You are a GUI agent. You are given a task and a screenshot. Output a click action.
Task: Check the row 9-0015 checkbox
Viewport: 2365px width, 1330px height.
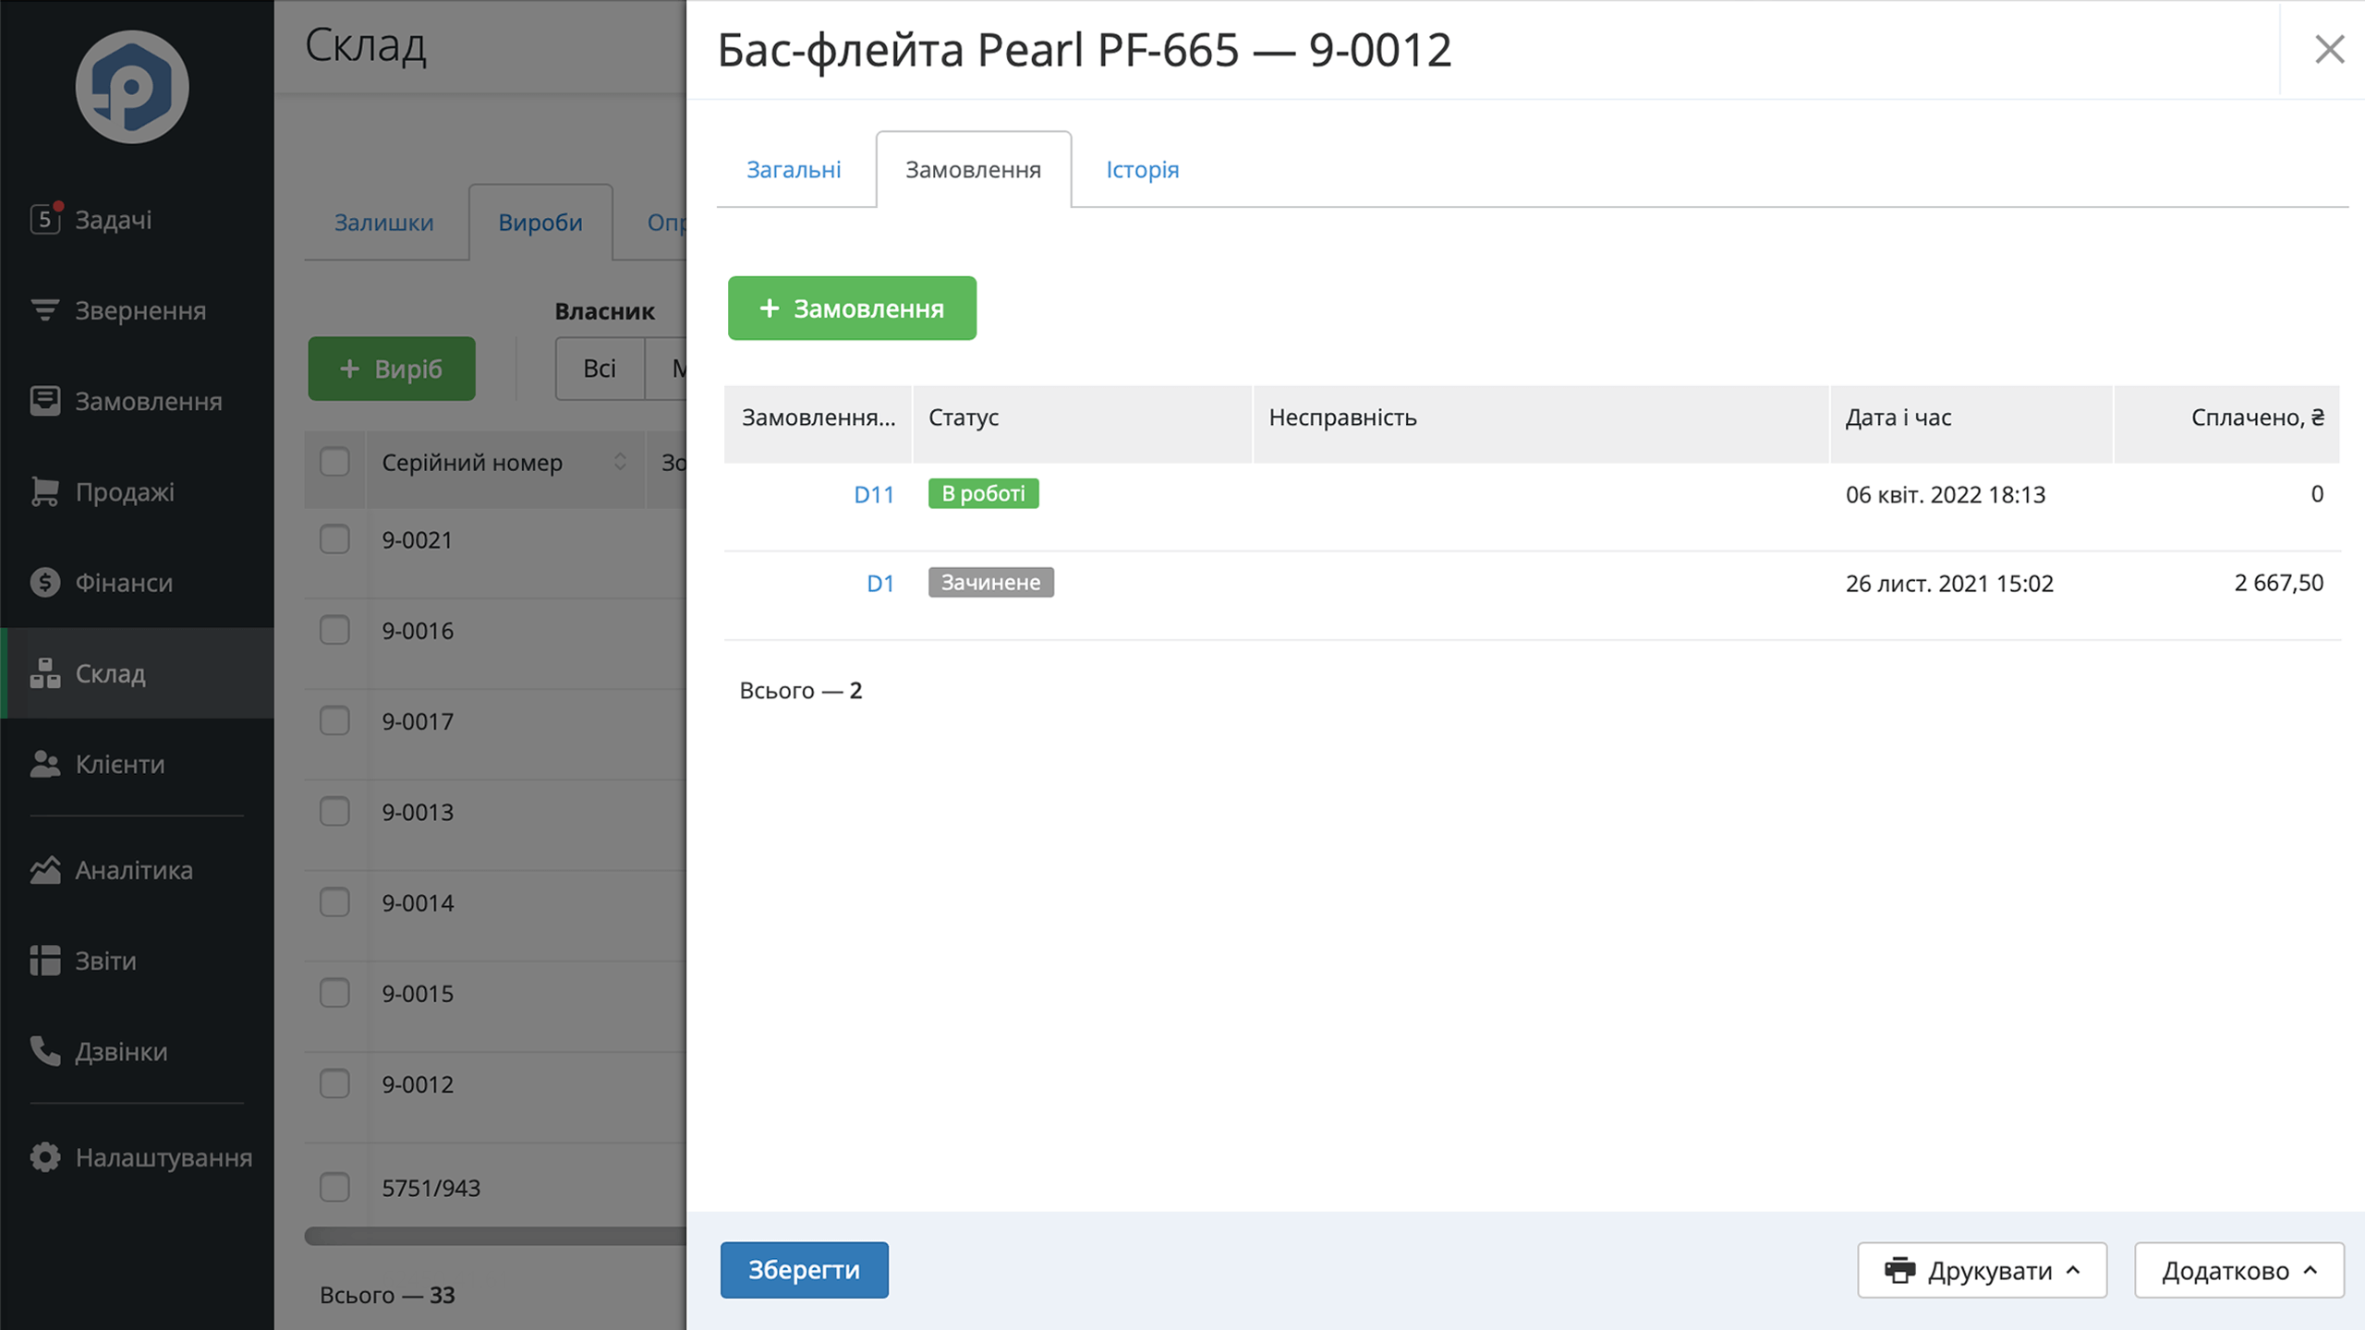click(334, 993)
